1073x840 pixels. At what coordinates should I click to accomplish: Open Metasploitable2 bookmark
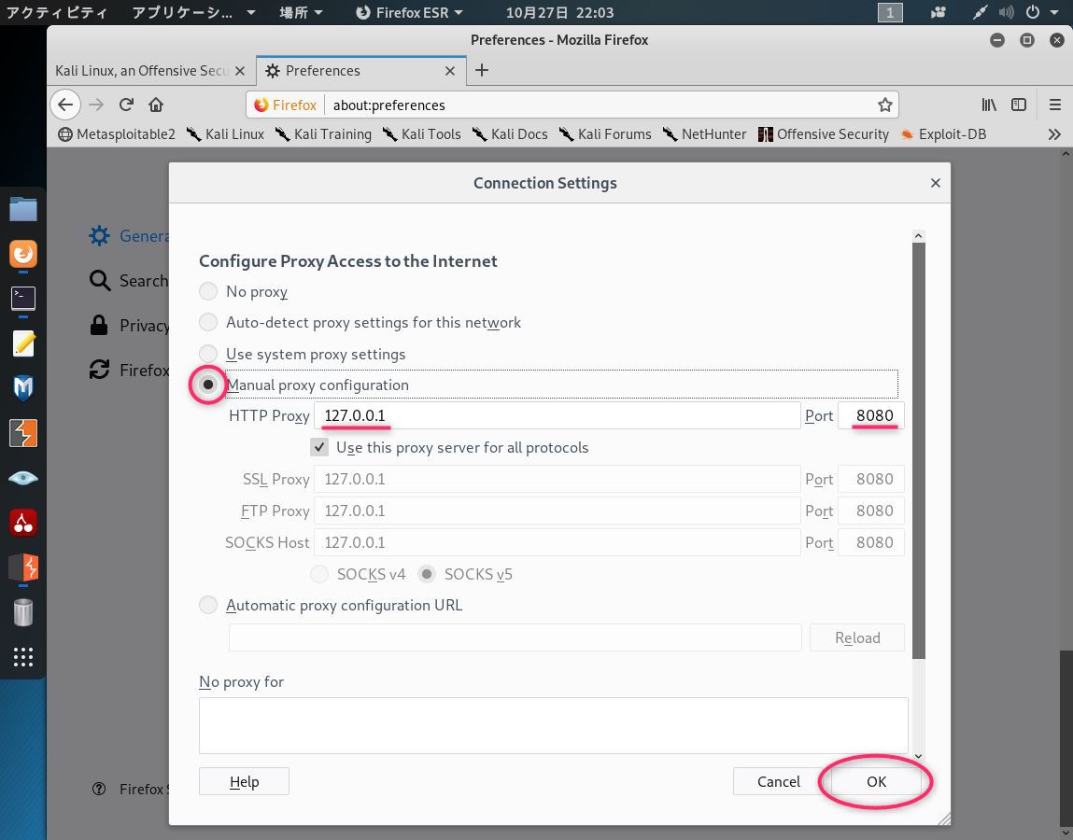[117, 134]
